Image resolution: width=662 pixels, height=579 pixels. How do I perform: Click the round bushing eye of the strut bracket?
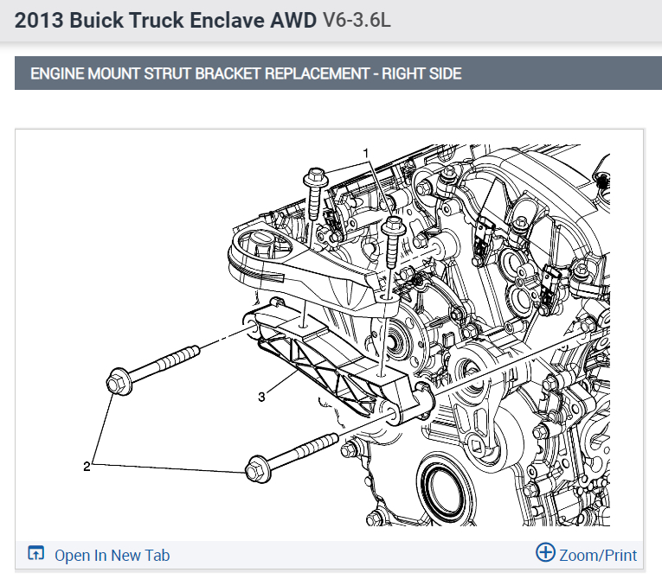click(x=260, y=247)
